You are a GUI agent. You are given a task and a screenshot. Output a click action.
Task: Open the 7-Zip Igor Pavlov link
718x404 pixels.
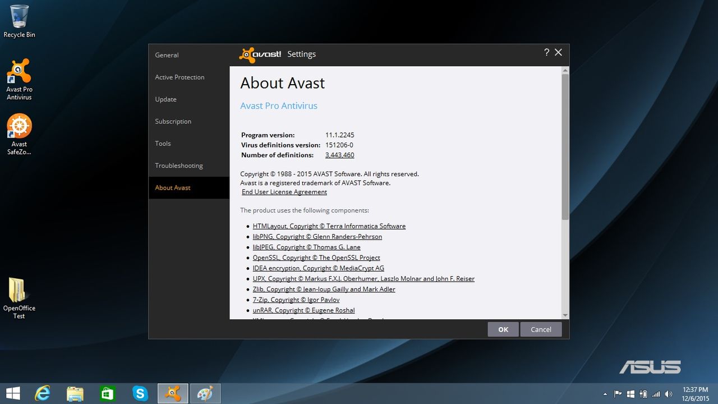(296, 300)
